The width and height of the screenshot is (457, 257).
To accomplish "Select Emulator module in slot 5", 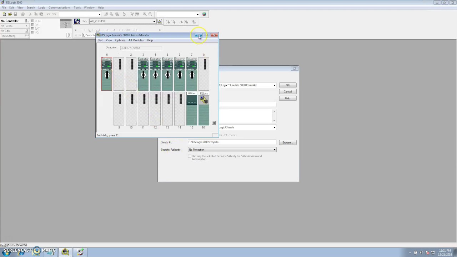I will pyautogui.click(x=167, y=74).
